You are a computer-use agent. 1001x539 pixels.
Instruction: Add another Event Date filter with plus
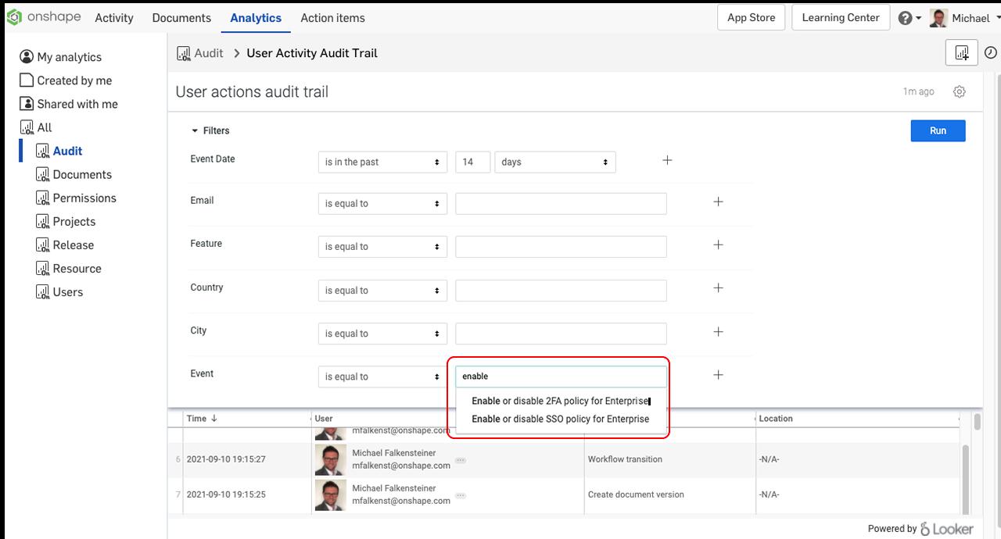point(667,160)
